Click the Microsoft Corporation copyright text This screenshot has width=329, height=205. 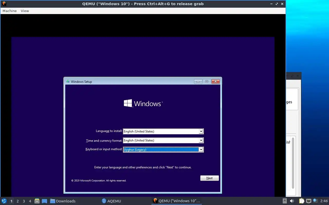point(99,181)
